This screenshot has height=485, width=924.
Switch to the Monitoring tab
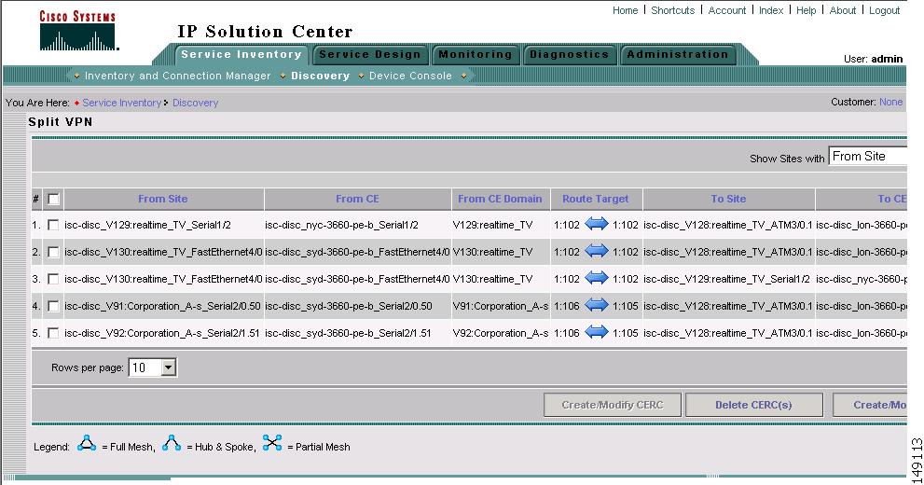(x=475, y=55)
